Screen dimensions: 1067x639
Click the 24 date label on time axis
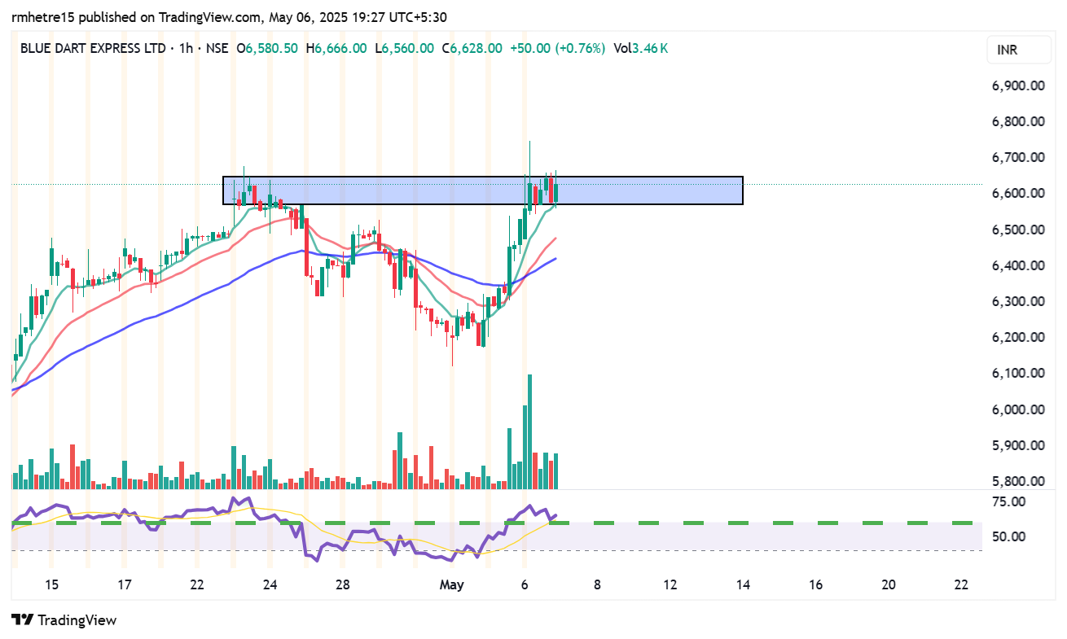(270, 584)
